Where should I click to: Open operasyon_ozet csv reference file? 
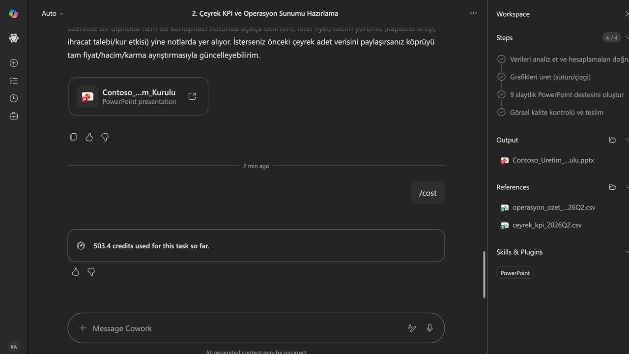(554, 207)
